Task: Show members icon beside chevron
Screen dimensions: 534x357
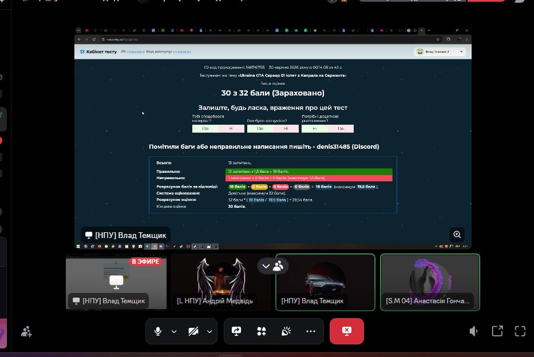Action: pyautogui.click(x=278, y=266)
